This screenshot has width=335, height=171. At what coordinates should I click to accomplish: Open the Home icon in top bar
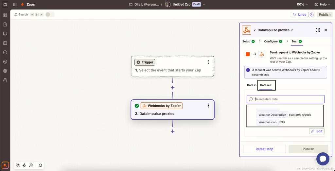5,4
